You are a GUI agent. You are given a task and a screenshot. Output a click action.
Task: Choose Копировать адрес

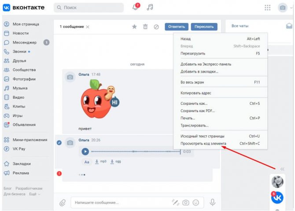(x=220, y=93)
